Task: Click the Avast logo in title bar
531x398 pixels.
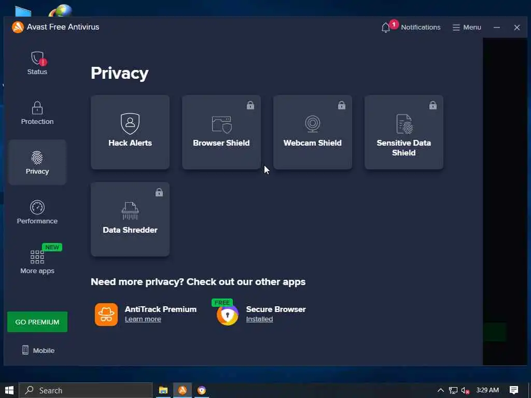Action: coord(18,27)
